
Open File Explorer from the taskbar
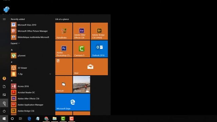point(55,119)
